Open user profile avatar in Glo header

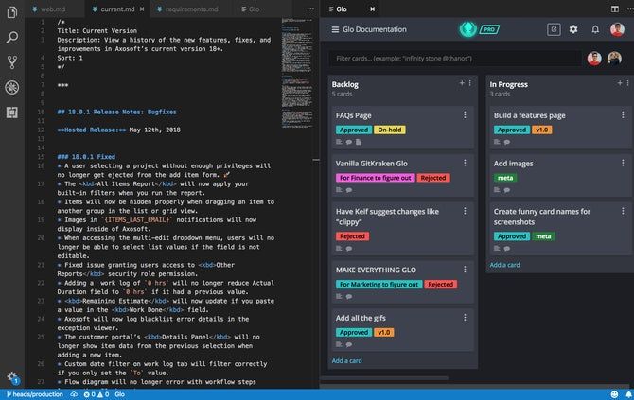pos(617,29)
